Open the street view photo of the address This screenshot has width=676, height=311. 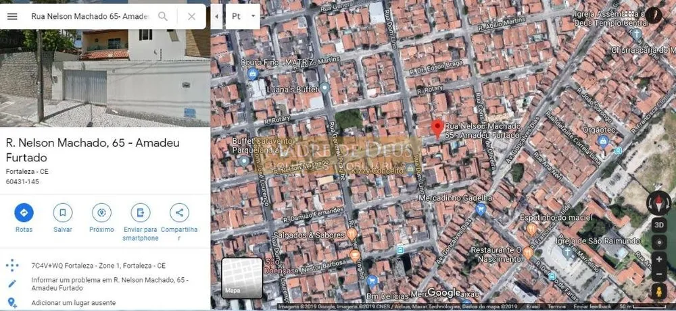pos(105,78)
